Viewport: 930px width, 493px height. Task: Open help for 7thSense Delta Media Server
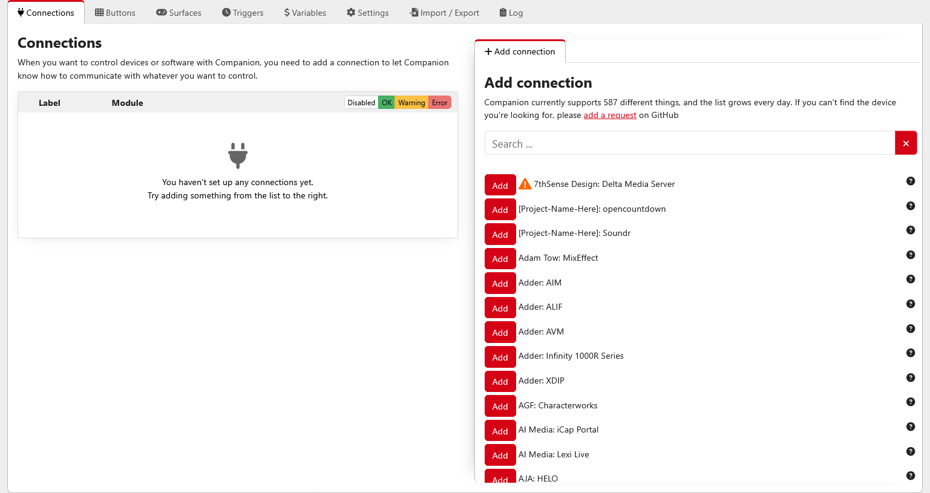tap(910, 181)
